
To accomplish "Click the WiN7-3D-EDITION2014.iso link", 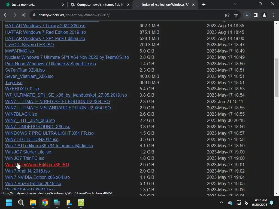I will [32, 140].
